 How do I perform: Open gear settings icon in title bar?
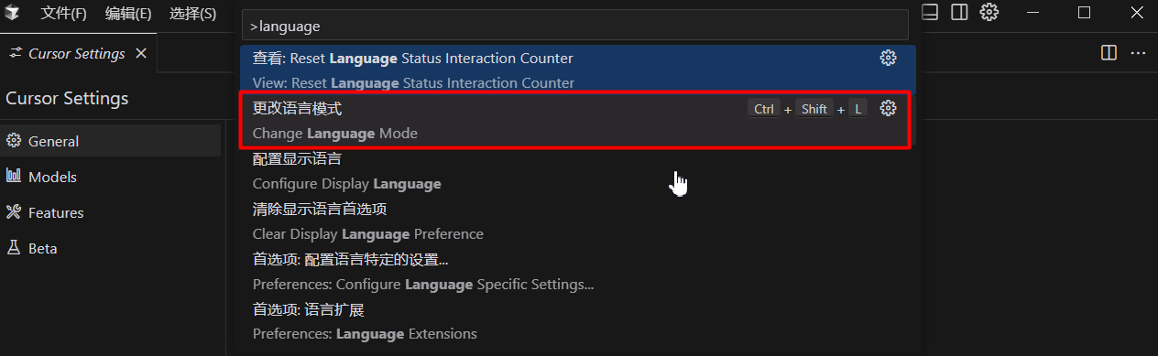pos(989,12)
